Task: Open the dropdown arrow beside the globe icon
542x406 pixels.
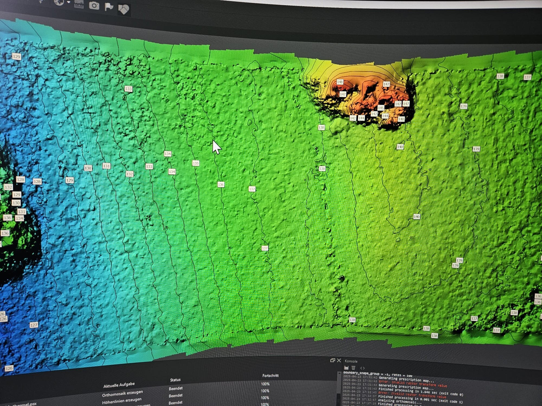Action: [69, 2]
